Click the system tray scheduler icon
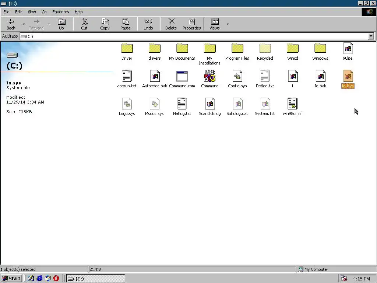The height and width of the screenshot is (283, 377). click(344, 279)
